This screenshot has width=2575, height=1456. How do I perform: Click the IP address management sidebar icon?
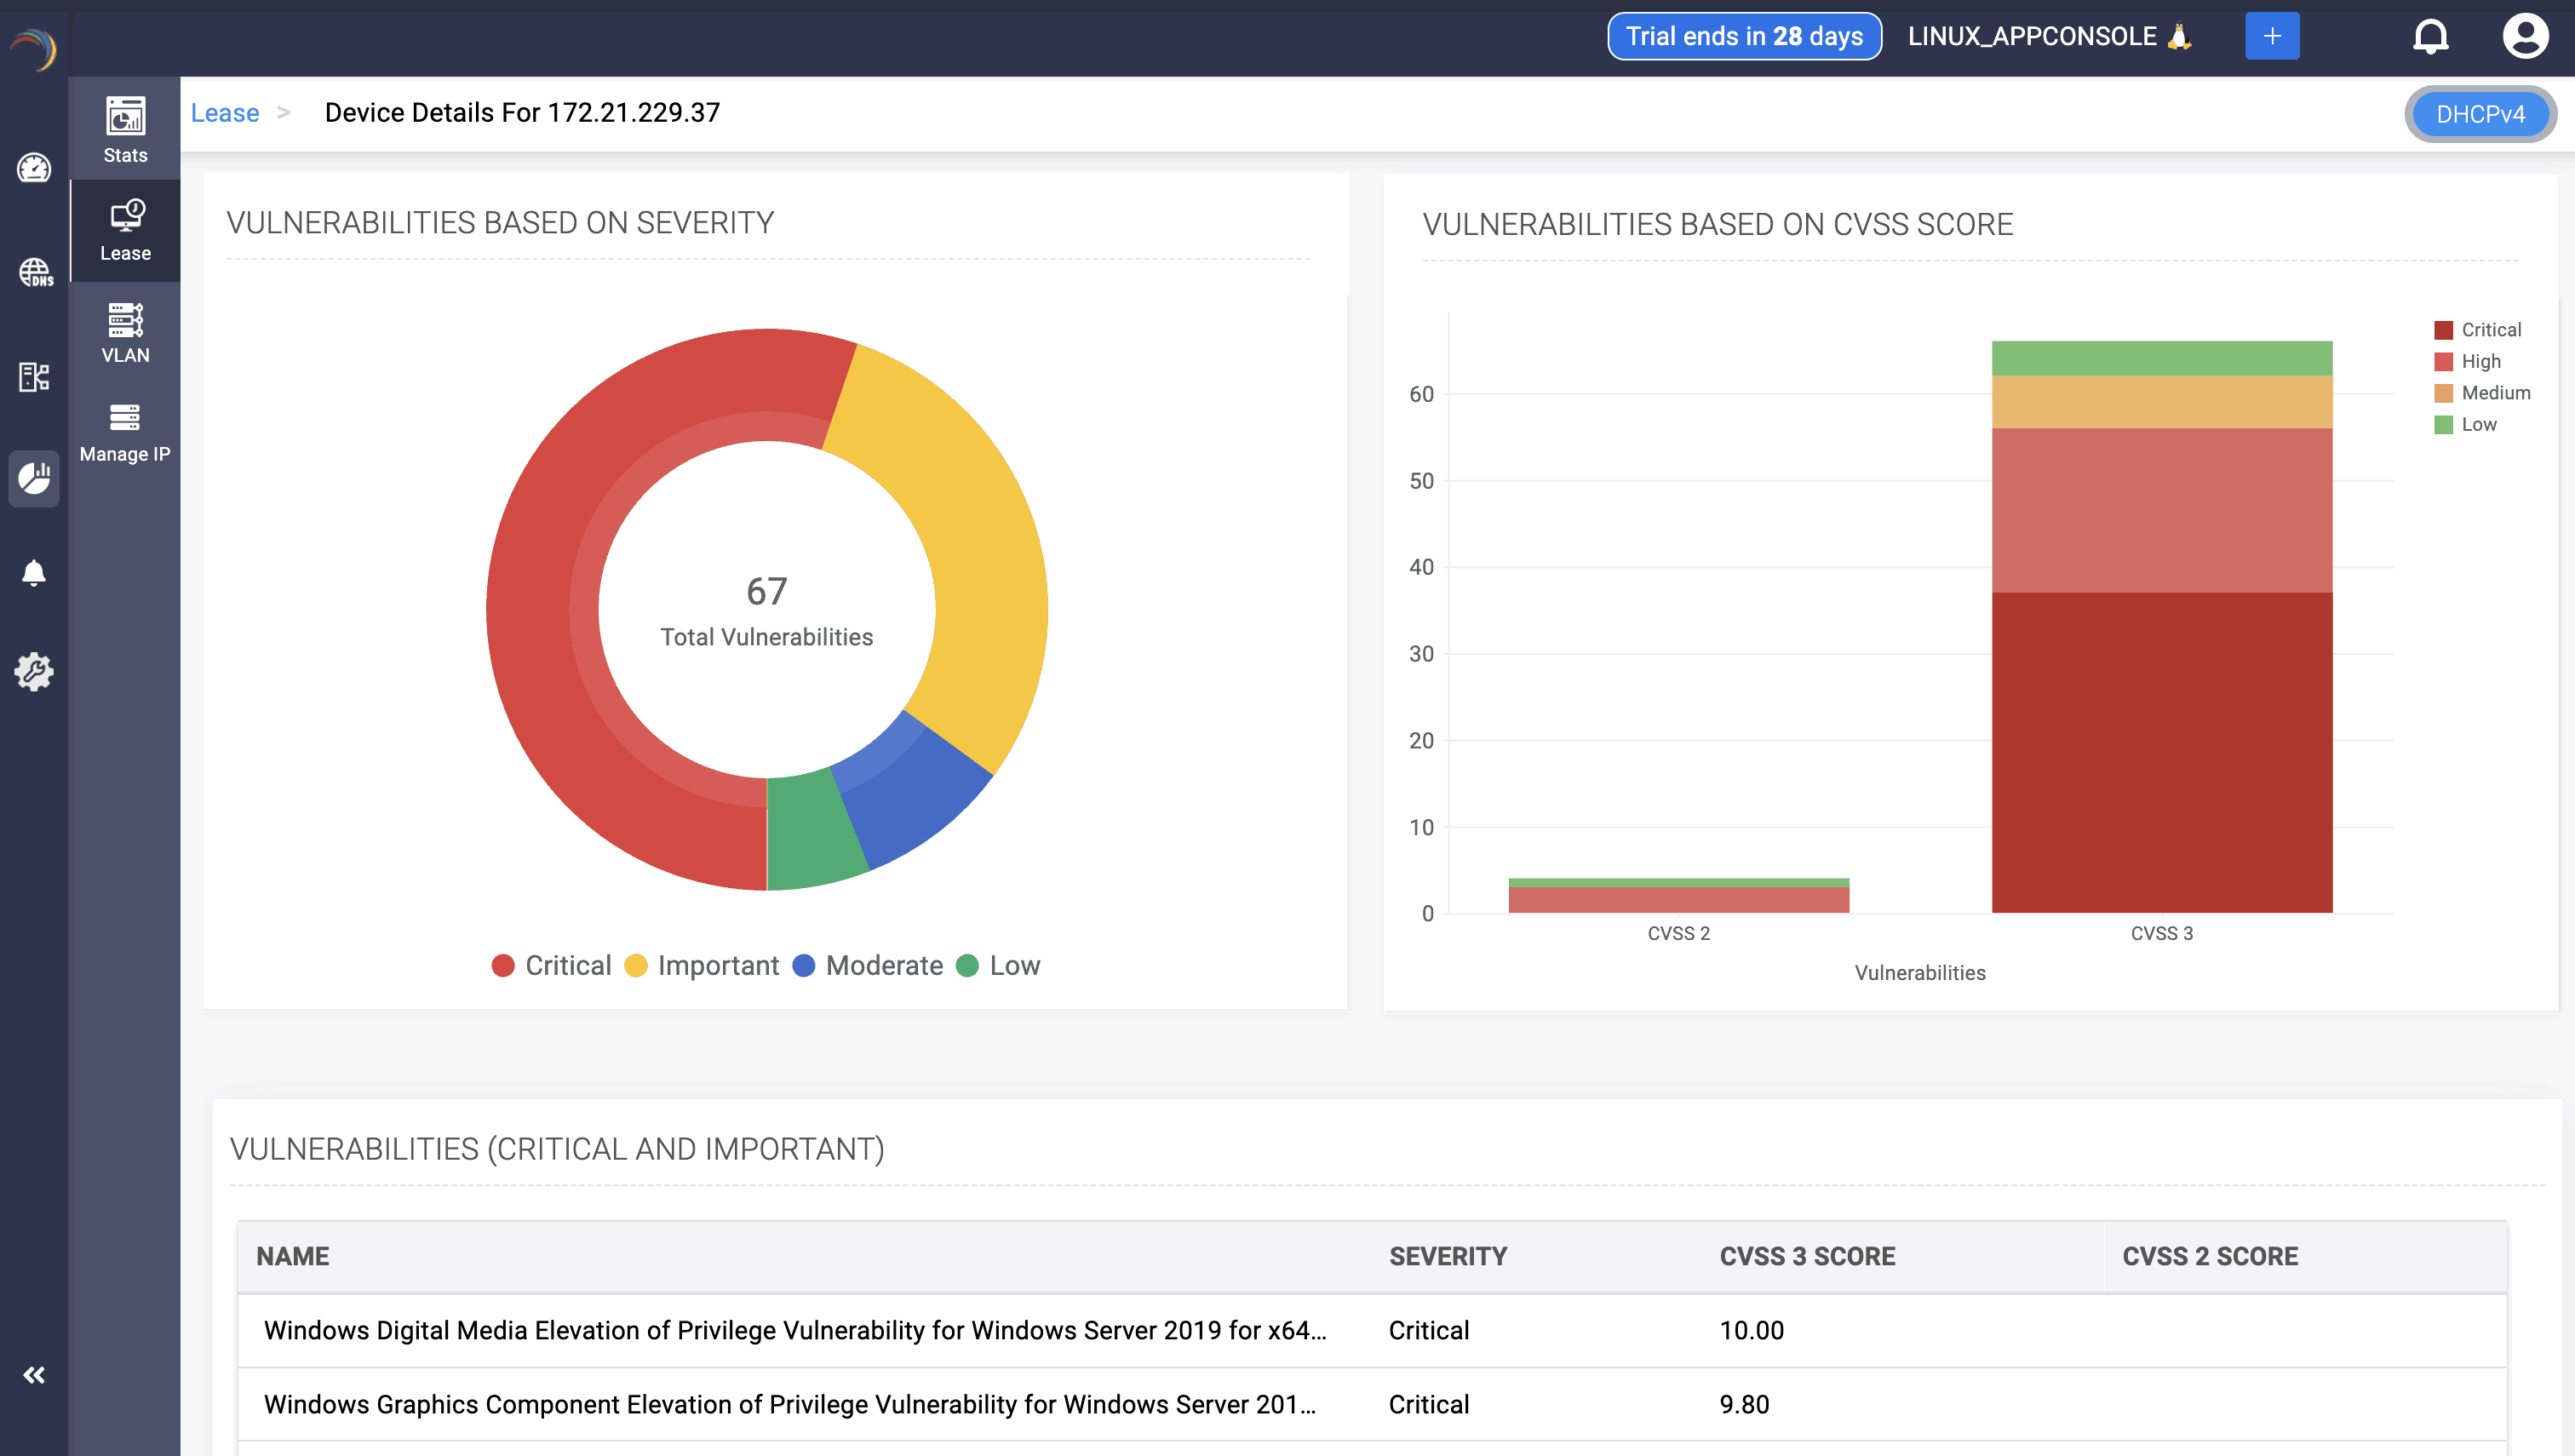[34, 377]
